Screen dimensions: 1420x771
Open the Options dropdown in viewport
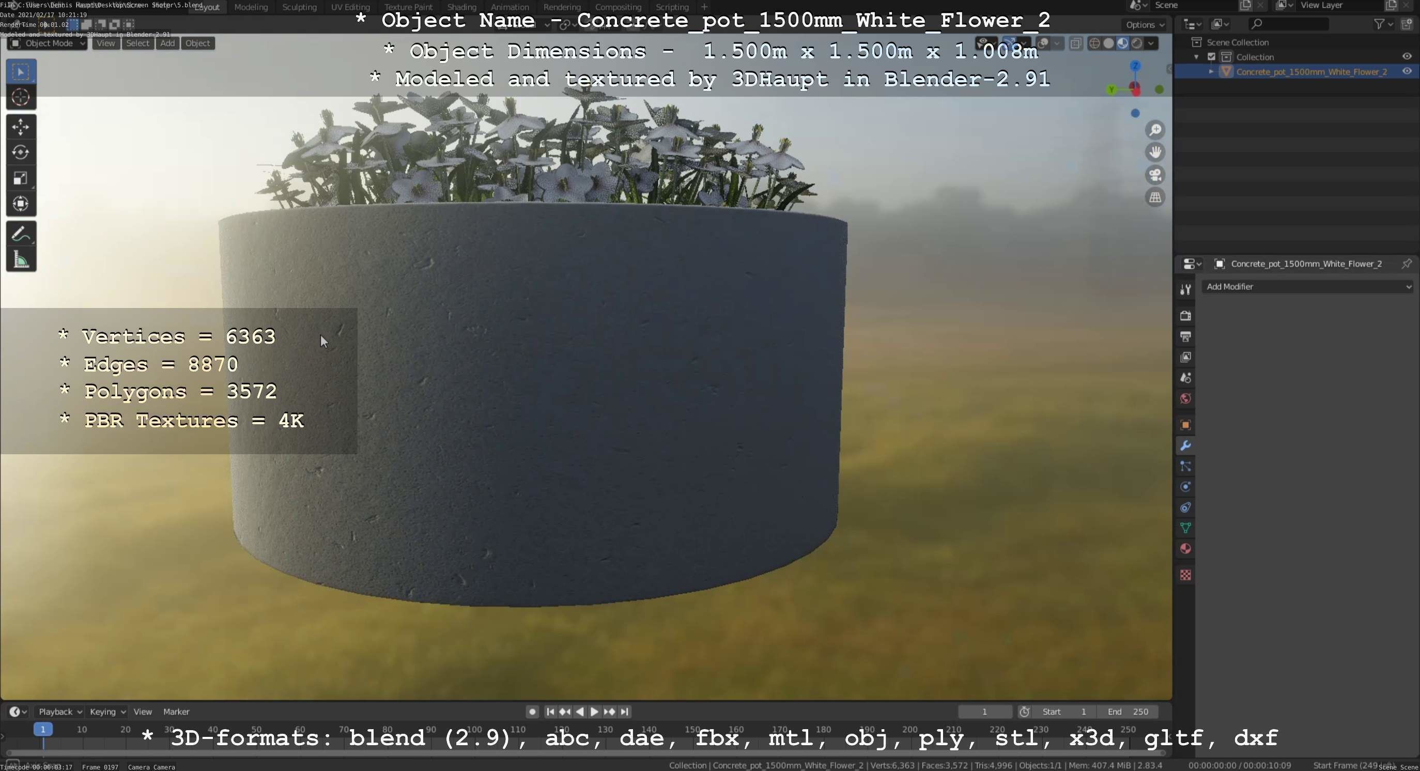[x=1145, y=25]
